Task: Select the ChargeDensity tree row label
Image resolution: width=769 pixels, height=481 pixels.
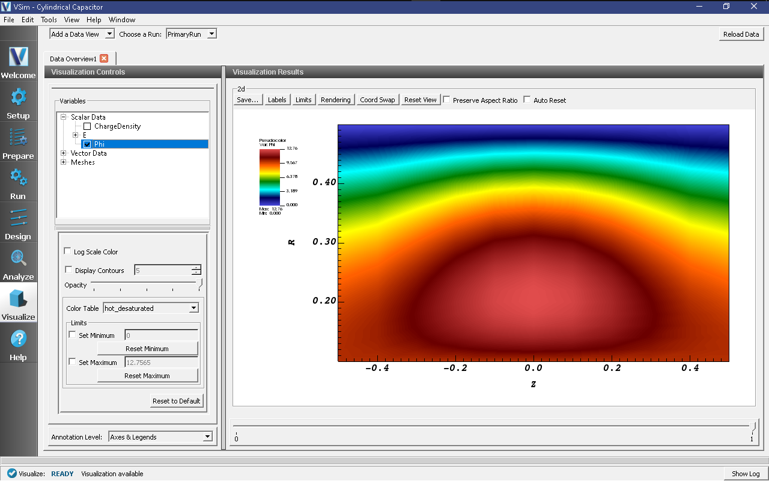Action: point(117,126)
